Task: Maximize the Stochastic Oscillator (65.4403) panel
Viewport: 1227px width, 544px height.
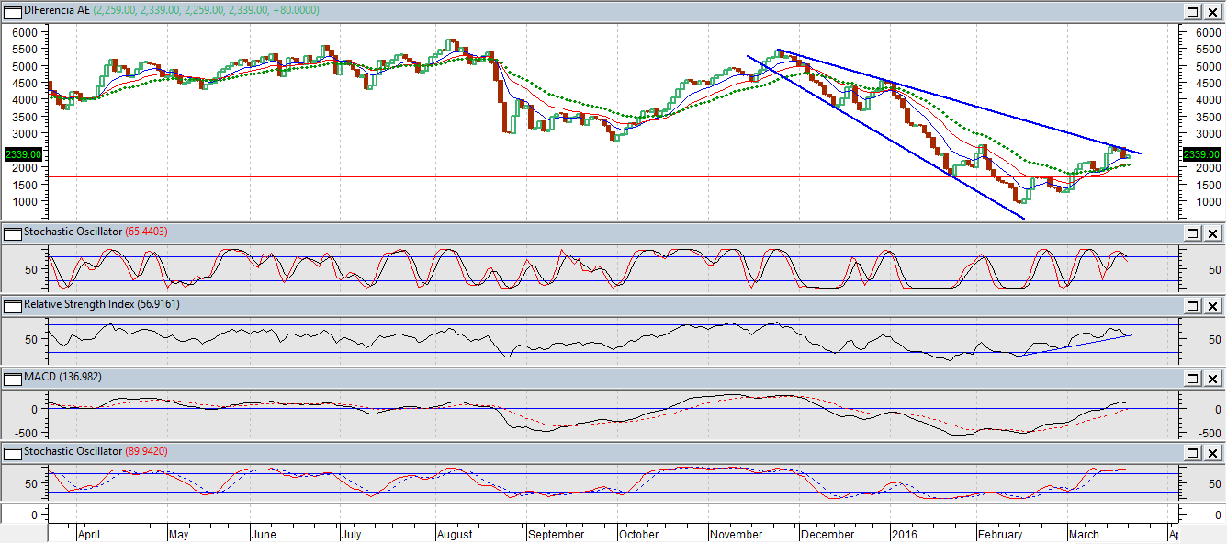Action: [1193, 233]
